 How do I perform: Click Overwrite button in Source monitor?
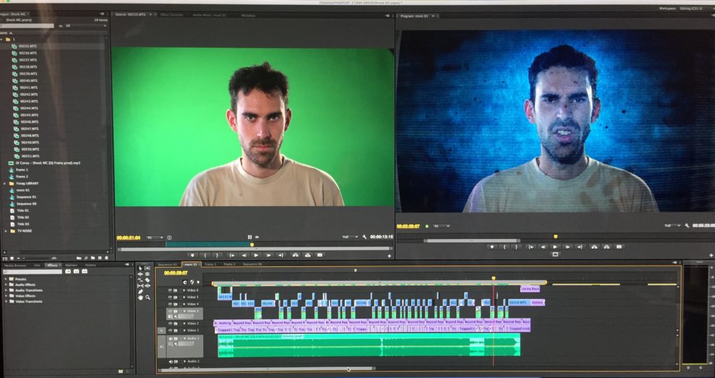[x=308, y=255]
